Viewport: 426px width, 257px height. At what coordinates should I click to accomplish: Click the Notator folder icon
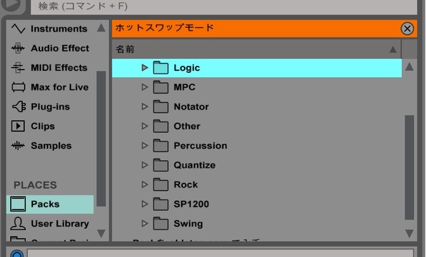point(160,106)
